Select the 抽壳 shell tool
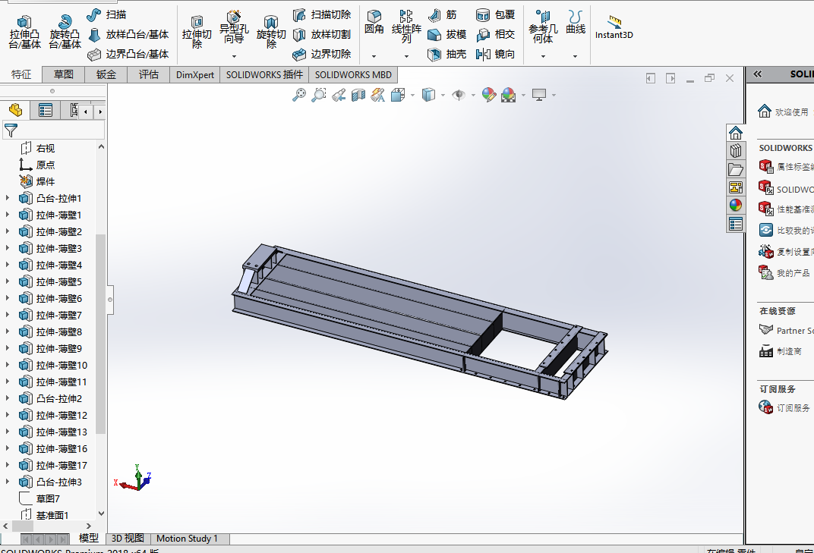814x553 pixels. [447, 54]
